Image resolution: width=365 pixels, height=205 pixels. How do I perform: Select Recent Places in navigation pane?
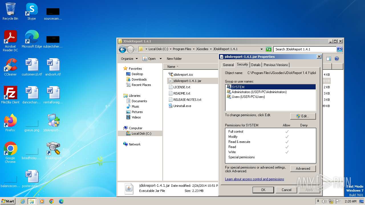coord(139,85)
